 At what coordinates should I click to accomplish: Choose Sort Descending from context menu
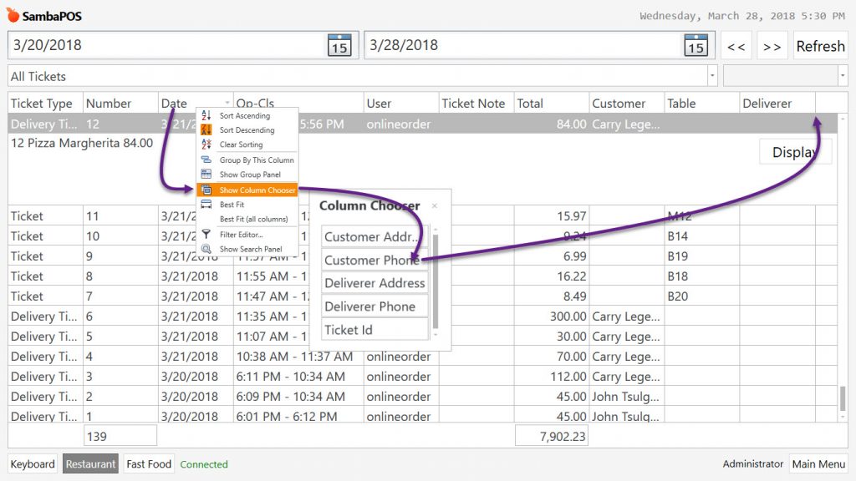(x=247, y=129)
